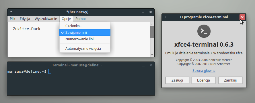Screen dimensions: 255x103
Task: Open the Strona główna link
Action: tap(204, 71)
